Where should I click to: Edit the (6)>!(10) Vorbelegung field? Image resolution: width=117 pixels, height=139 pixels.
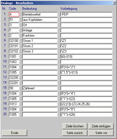pyautogui.click(x=87, y=57)
